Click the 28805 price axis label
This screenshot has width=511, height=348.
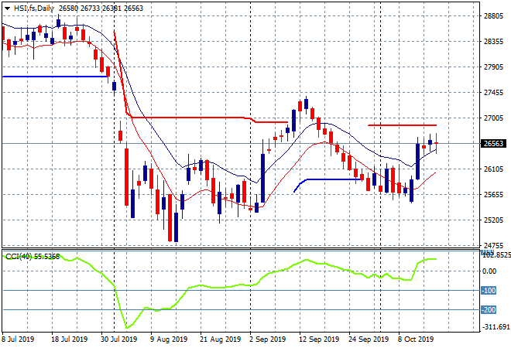[x=493, y=16]
